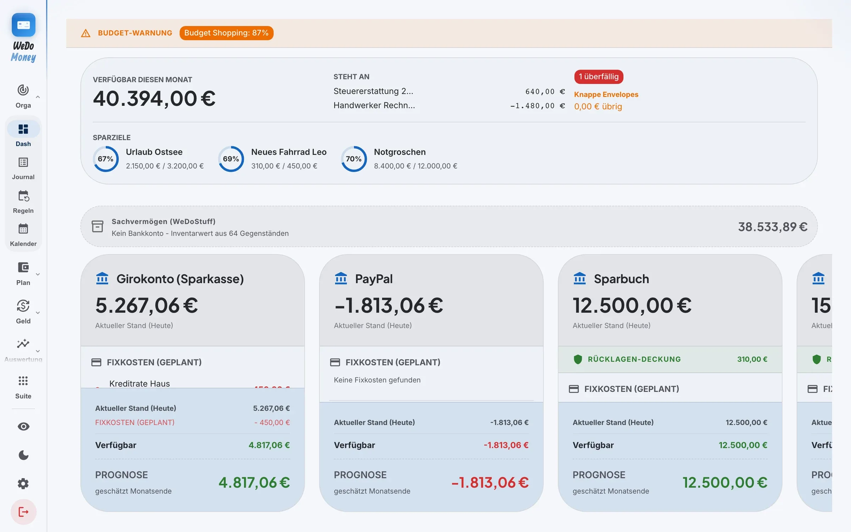Click the Sparbuch Rücklagen-Deckung shield icon

pyautogui.click(x=578, y=359)
